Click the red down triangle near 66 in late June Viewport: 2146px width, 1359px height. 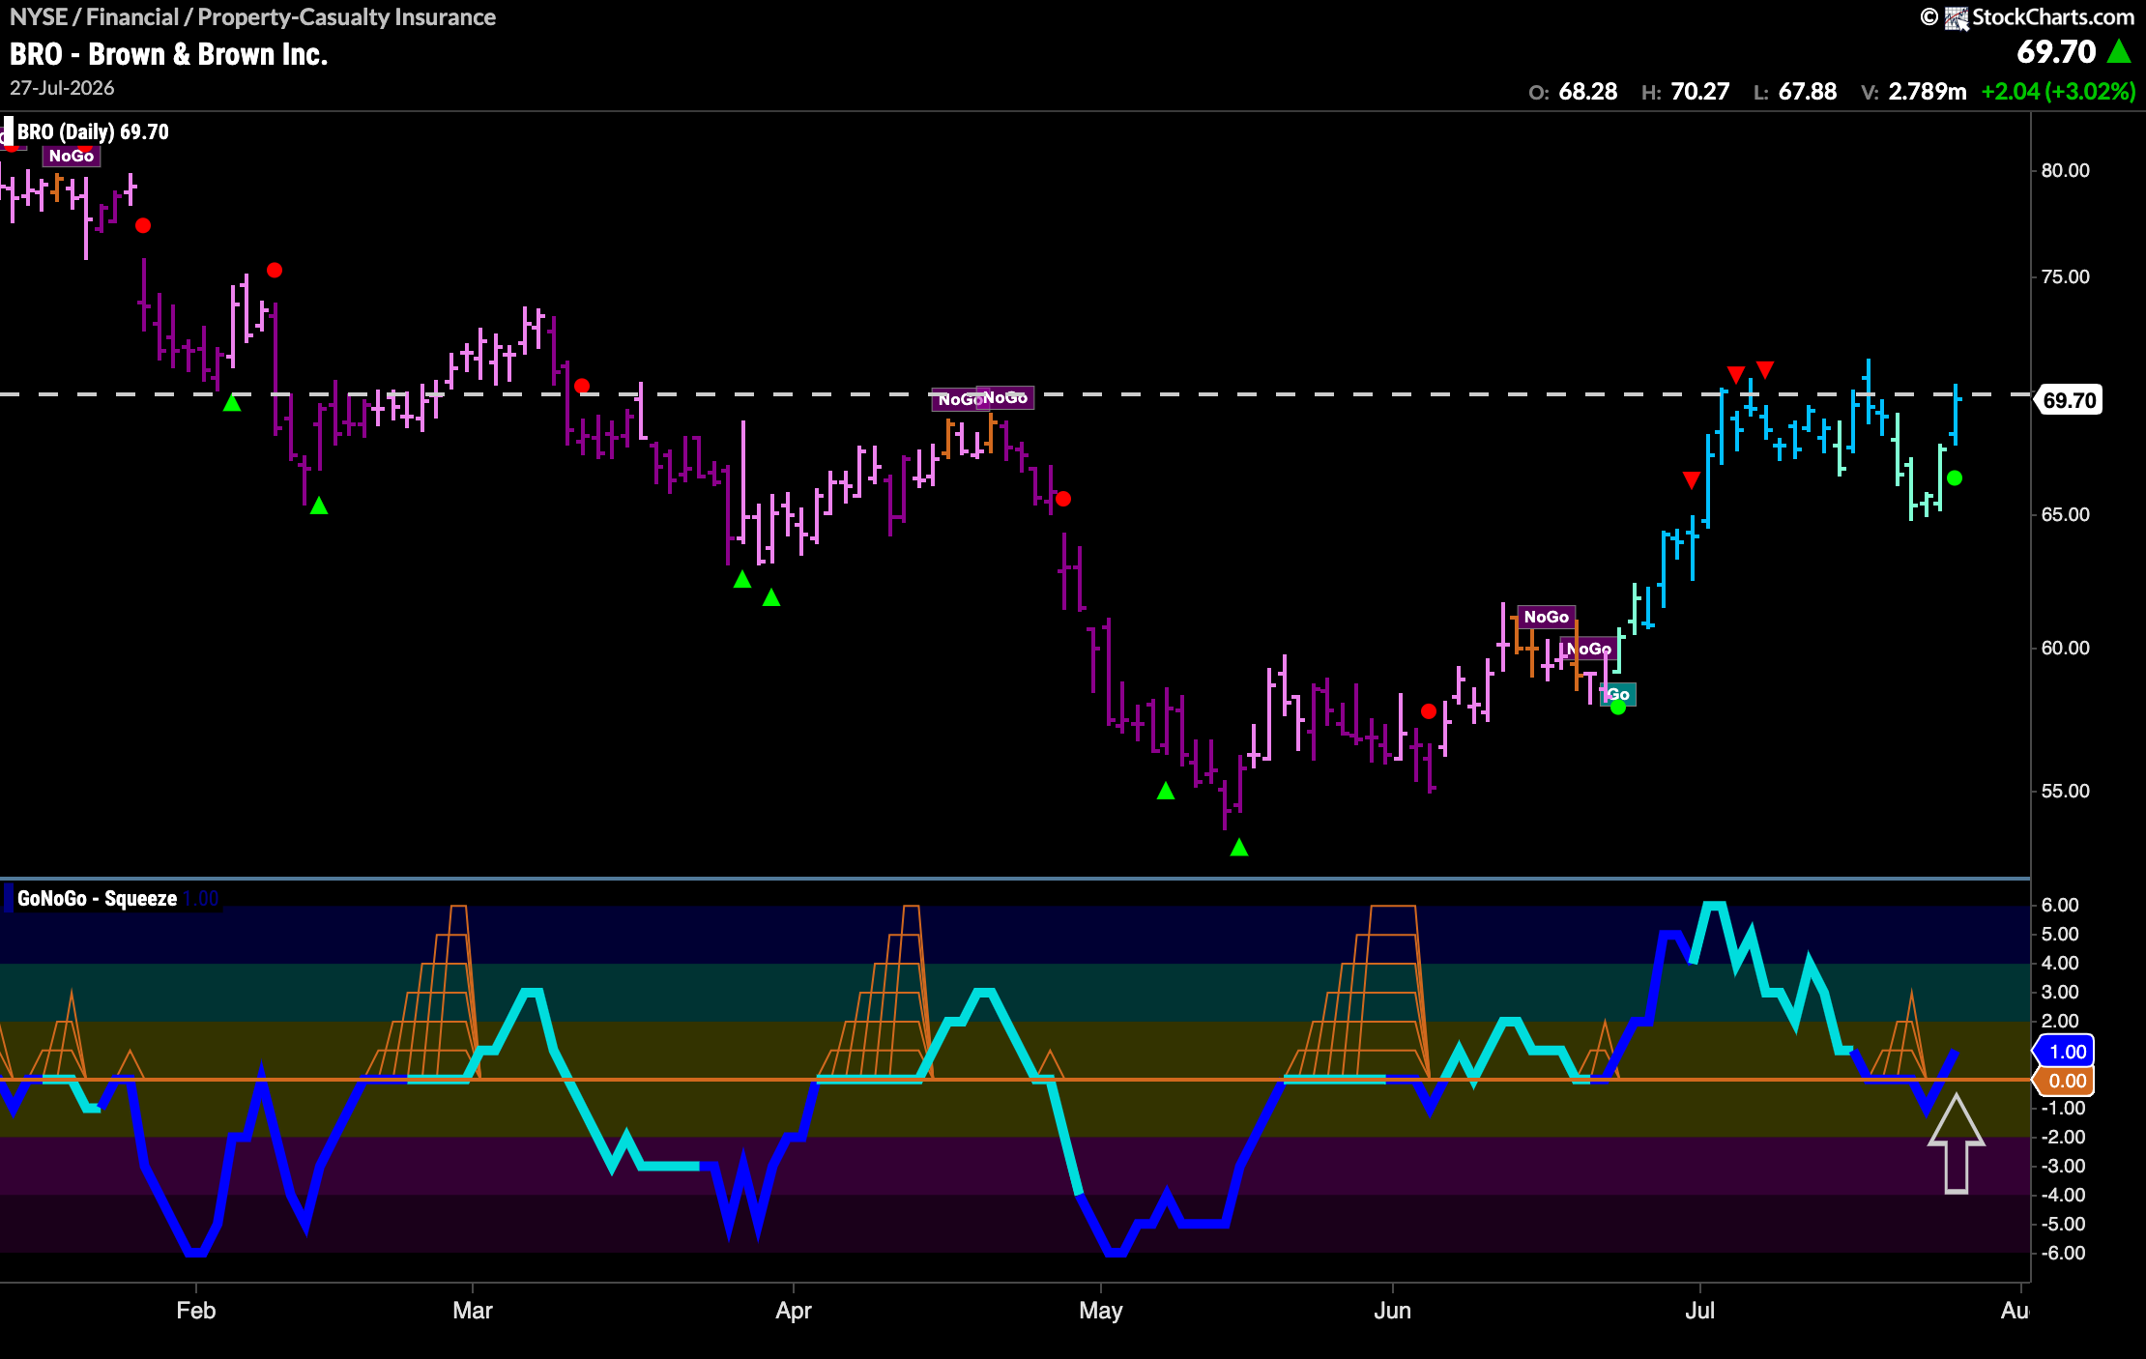pos(1692,479)
